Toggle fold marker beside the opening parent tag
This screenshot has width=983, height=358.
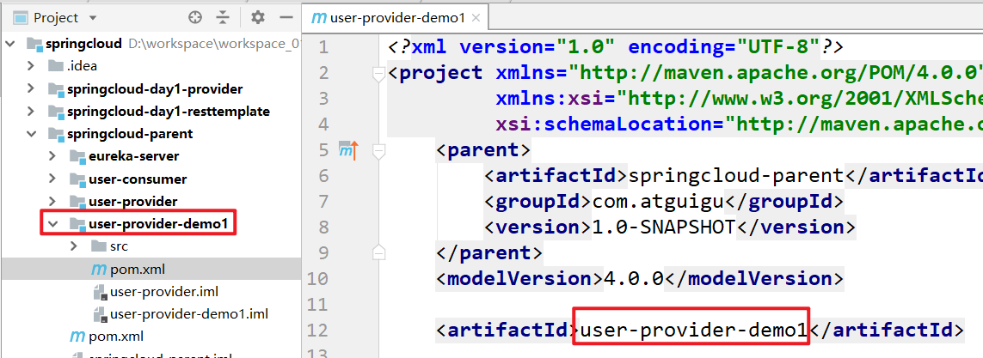(377, 152)
